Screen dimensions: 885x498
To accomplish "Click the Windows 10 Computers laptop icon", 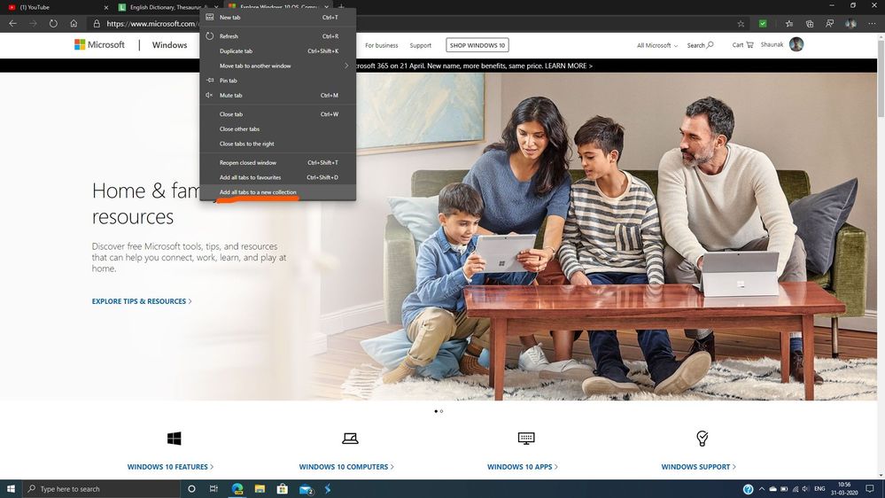I will pyautogui.click(x=350, y=438).
